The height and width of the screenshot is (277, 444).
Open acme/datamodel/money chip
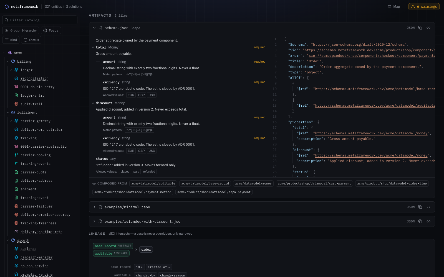tap(253, 183)
